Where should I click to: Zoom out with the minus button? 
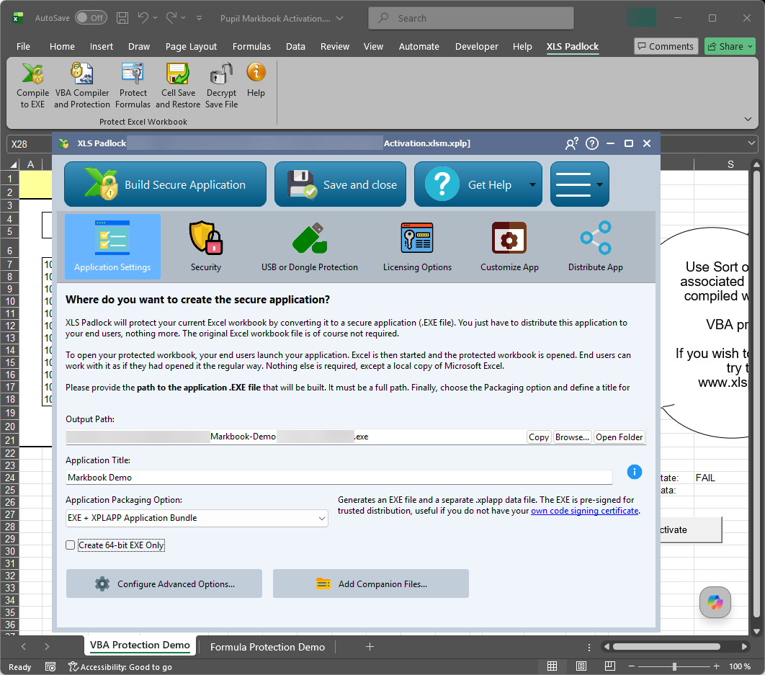coord(631,666)
